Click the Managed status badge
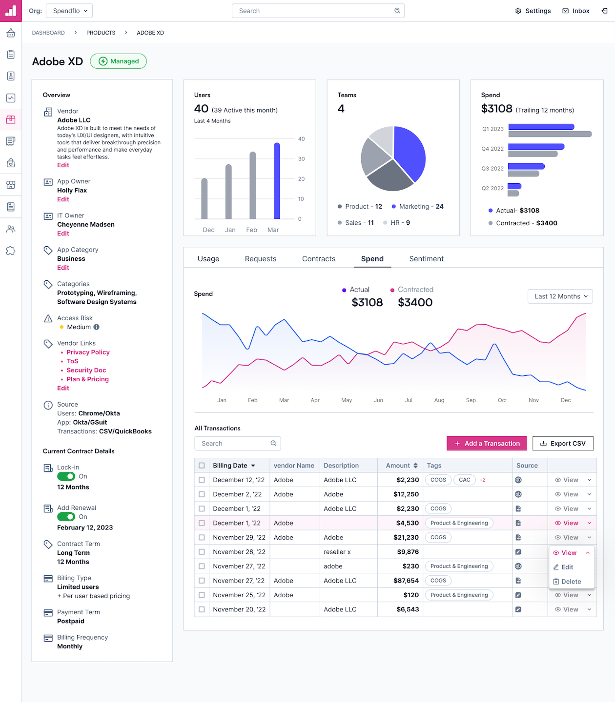615x702 pixels. (119, 61)
